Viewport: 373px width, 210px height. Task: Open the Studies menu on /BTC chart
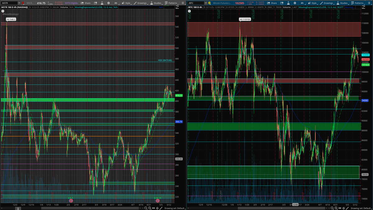342,3
